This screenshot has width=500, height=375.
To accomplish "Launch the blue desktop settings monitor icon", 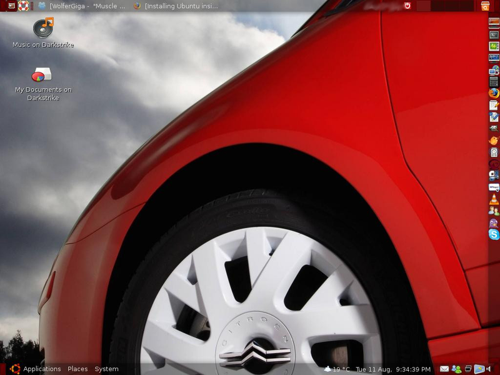I will click(494, 57).
